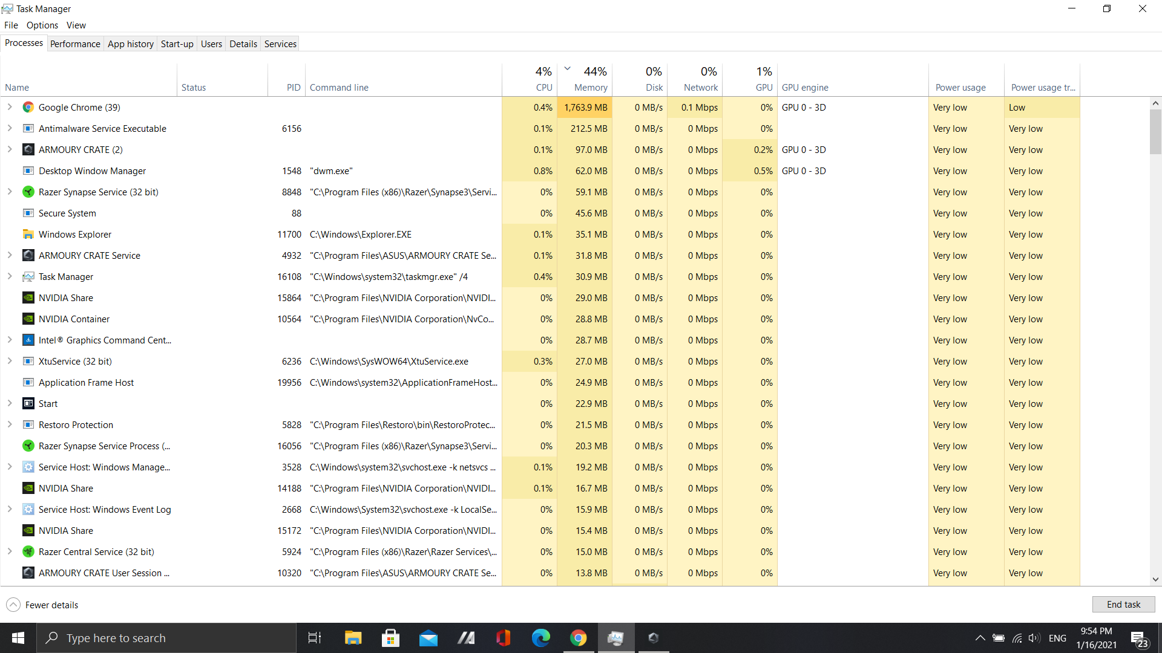The height and width of the screenshot is (653, 1162).
Task: Click the Restoro Protection icon
Action: 28,424
